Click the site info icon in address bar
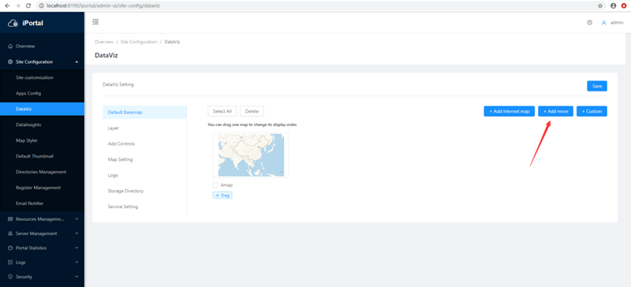Screen dimensions: 631x287 coord(42,6)
